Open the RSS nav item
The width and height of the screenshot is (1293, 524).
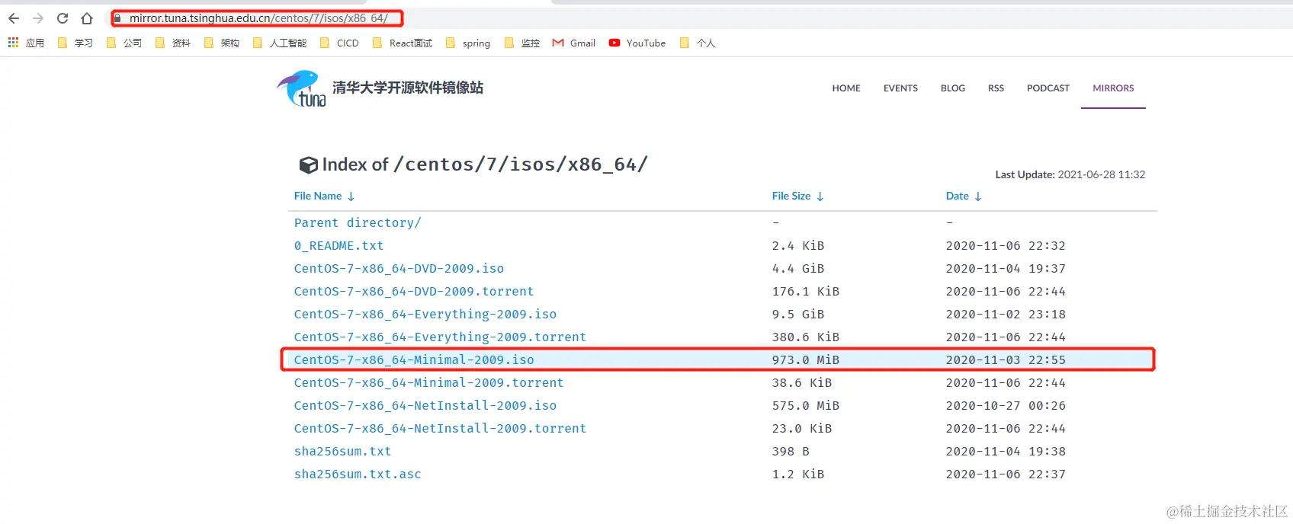pyautogui.click(x=996, y=88)
